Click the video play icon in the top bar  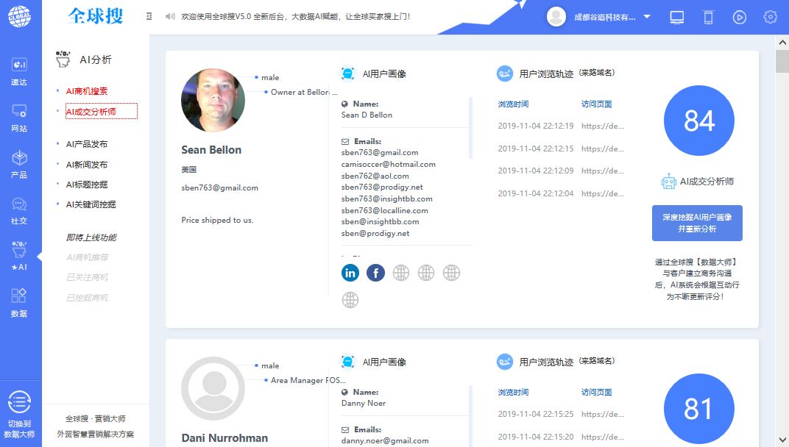coord(739,16)
